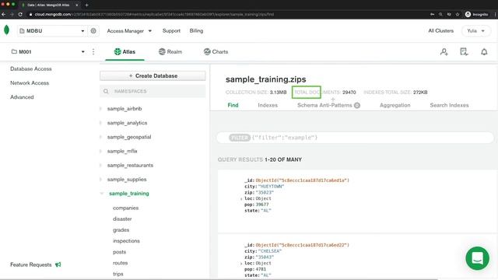Open the Support link

coord(171,31)
